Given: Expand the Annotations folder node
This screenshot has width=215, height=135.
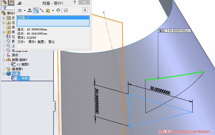Looking at the screenshot, I should coord(4,23).
